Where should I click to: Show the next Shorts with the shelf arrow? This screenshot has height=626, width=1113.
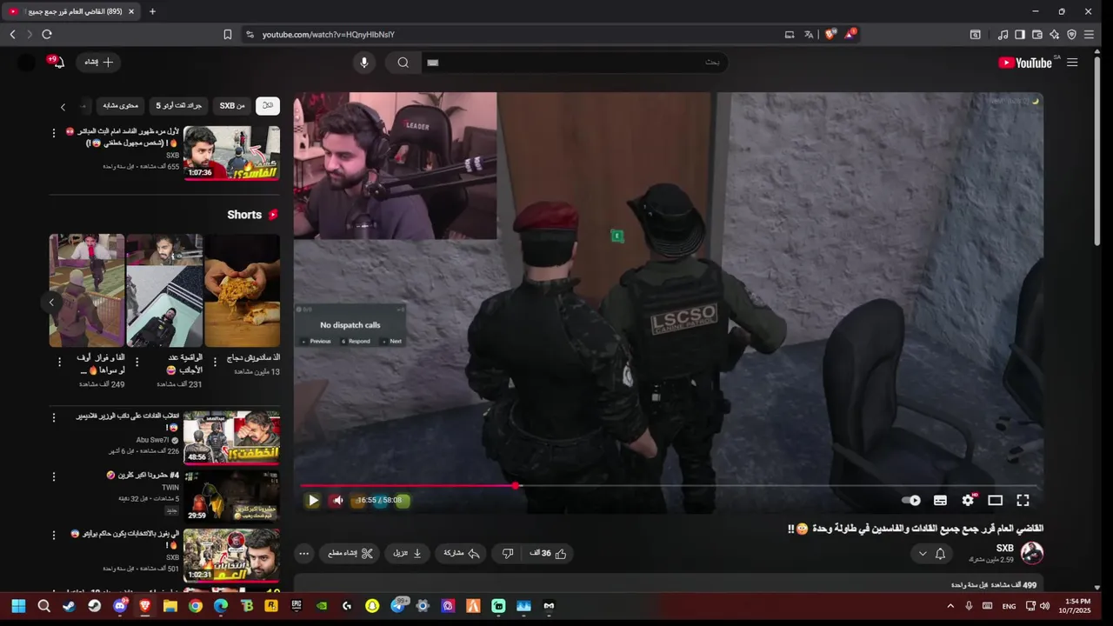click(x=51, y=302)
